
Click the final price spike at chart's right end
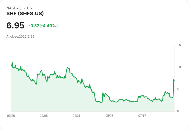pos(174,79)
